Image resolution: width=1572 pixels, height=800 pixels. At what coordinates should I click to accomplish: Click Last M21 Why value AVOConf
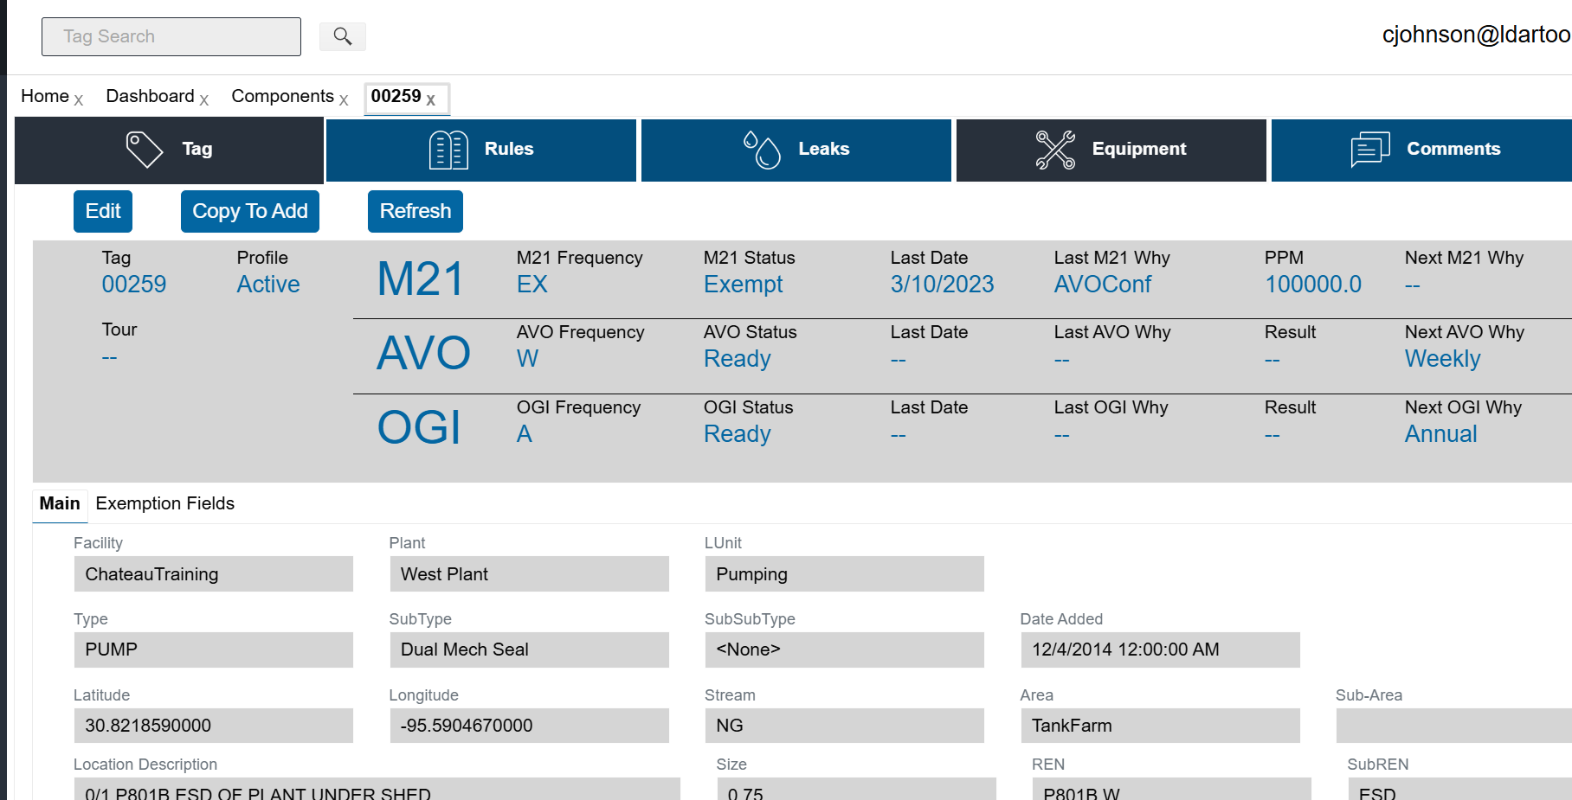[x=1103, y=285]
